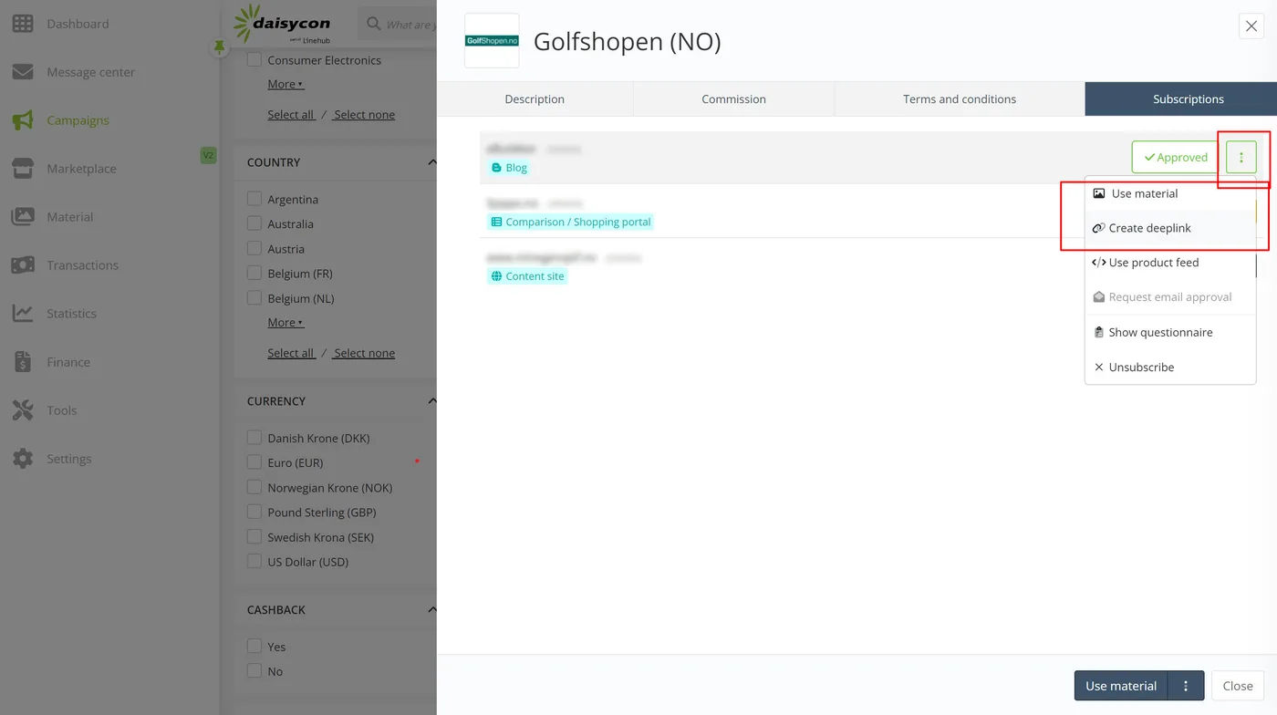Go to the Transactions money icon

[x=23, y=265]
